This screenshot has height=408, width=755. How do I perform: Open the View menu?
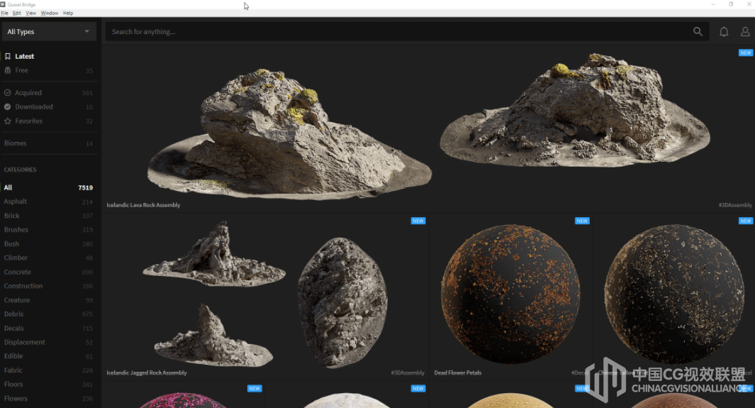point(30,13)
